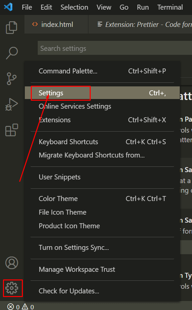The width and height of the screenshot is (192, 310).
Task: Click the Manage gear icon
Action: (x=12, y=288)
